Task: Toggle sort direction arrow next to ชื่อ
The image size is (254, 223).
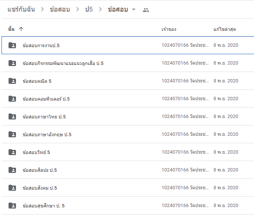Action: tap(21, 29)
